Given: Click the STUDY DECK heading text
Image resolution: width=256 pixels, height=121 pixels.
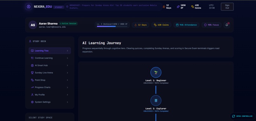Looking at the screenshot, I should point(39,41).
